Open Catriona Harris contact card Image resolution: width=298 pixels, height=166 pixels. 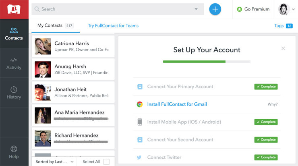[x=73, y=46]
